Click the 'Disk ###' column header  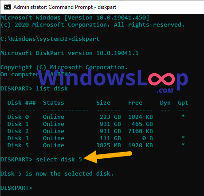(22, 103)
